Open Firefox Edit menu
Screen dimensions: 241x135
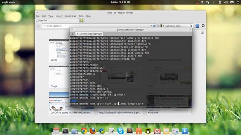[44, 16]
